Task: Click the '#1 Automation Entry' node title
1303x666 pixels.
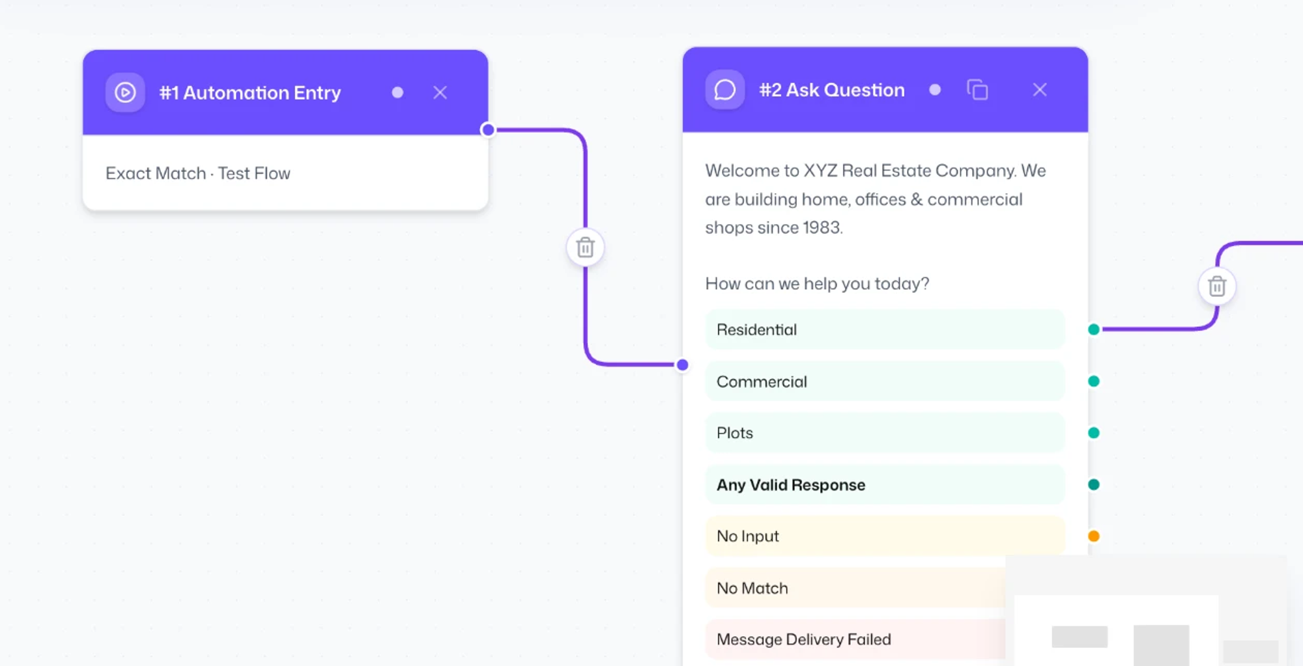Action: tap(250, 92)
